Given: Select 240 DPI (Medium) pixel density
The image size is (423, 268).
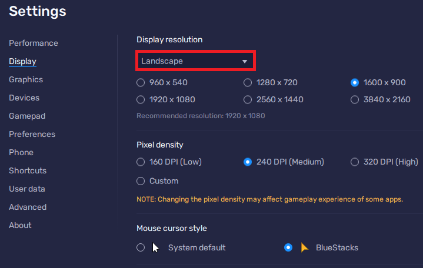Looking at the screenshot, I should pos(248,162).
